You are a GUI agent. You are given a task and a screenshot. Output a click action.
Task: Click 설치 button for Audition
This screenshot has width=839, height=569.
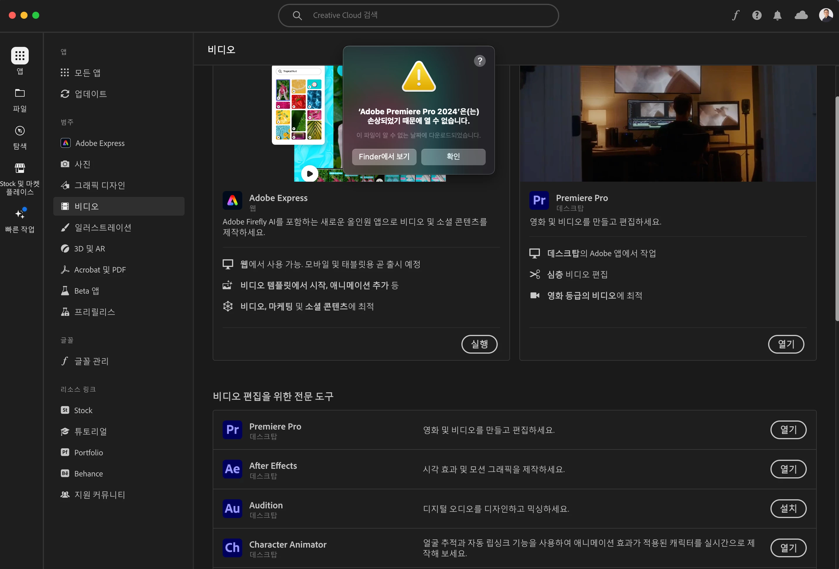point(788,508)
